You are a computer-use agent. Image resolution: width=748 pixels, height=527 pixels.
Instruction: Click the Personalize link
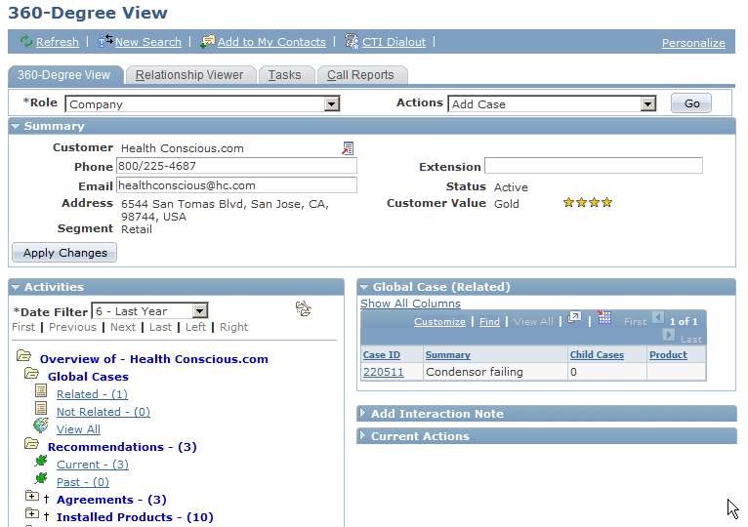[x=693, y=43]
